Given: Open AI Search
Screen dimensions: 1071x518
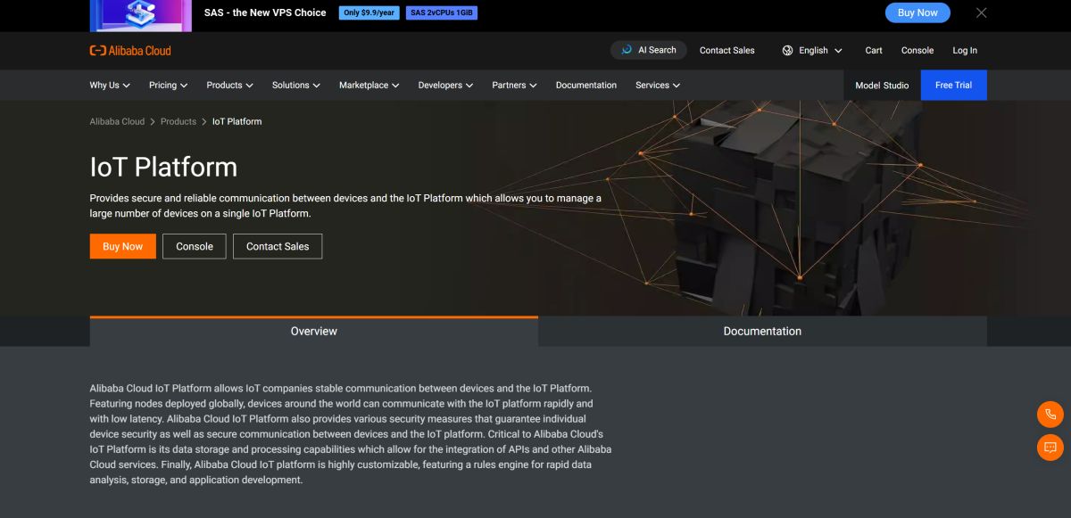Looking at the screenshot, I should [x=649, y=50].
